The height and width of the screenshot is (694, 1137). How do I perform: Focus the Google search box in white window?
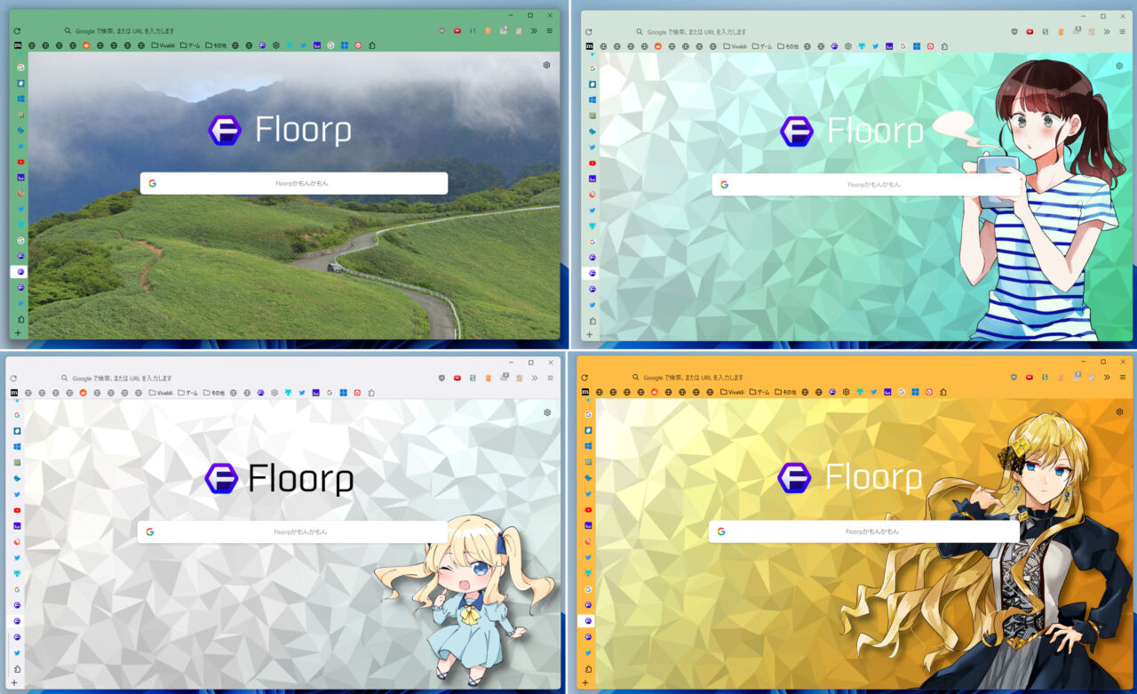tap(292, 531)
